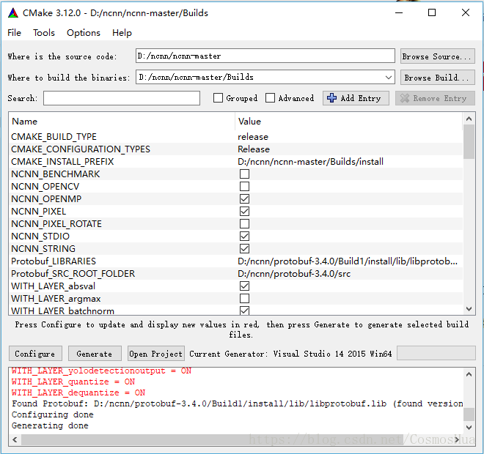484x454 pixels.
Task: Click the WITH_LAYER_yolodetectionoutput = ON log line
Action: point(101,371)
